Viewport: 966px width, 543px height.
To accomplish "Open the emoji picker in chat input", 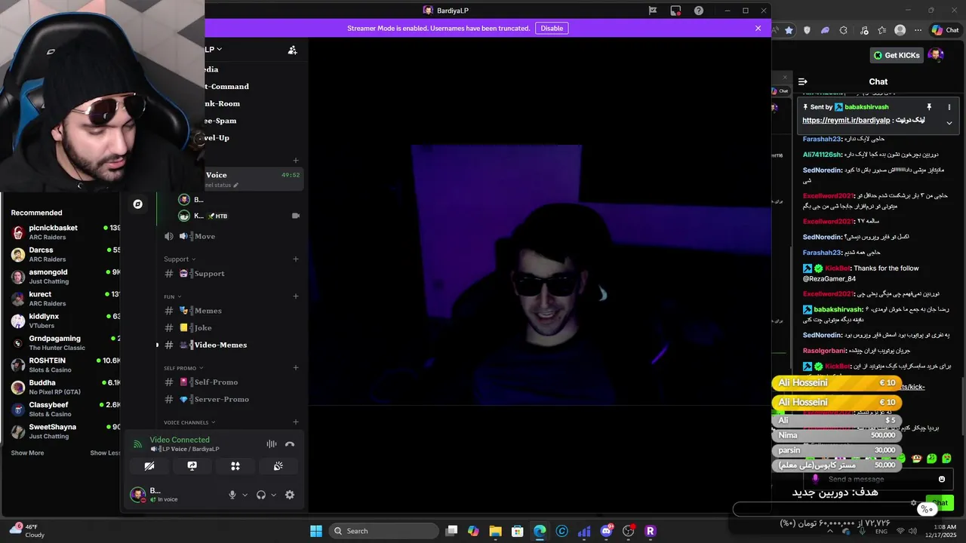I will point(942,479).
